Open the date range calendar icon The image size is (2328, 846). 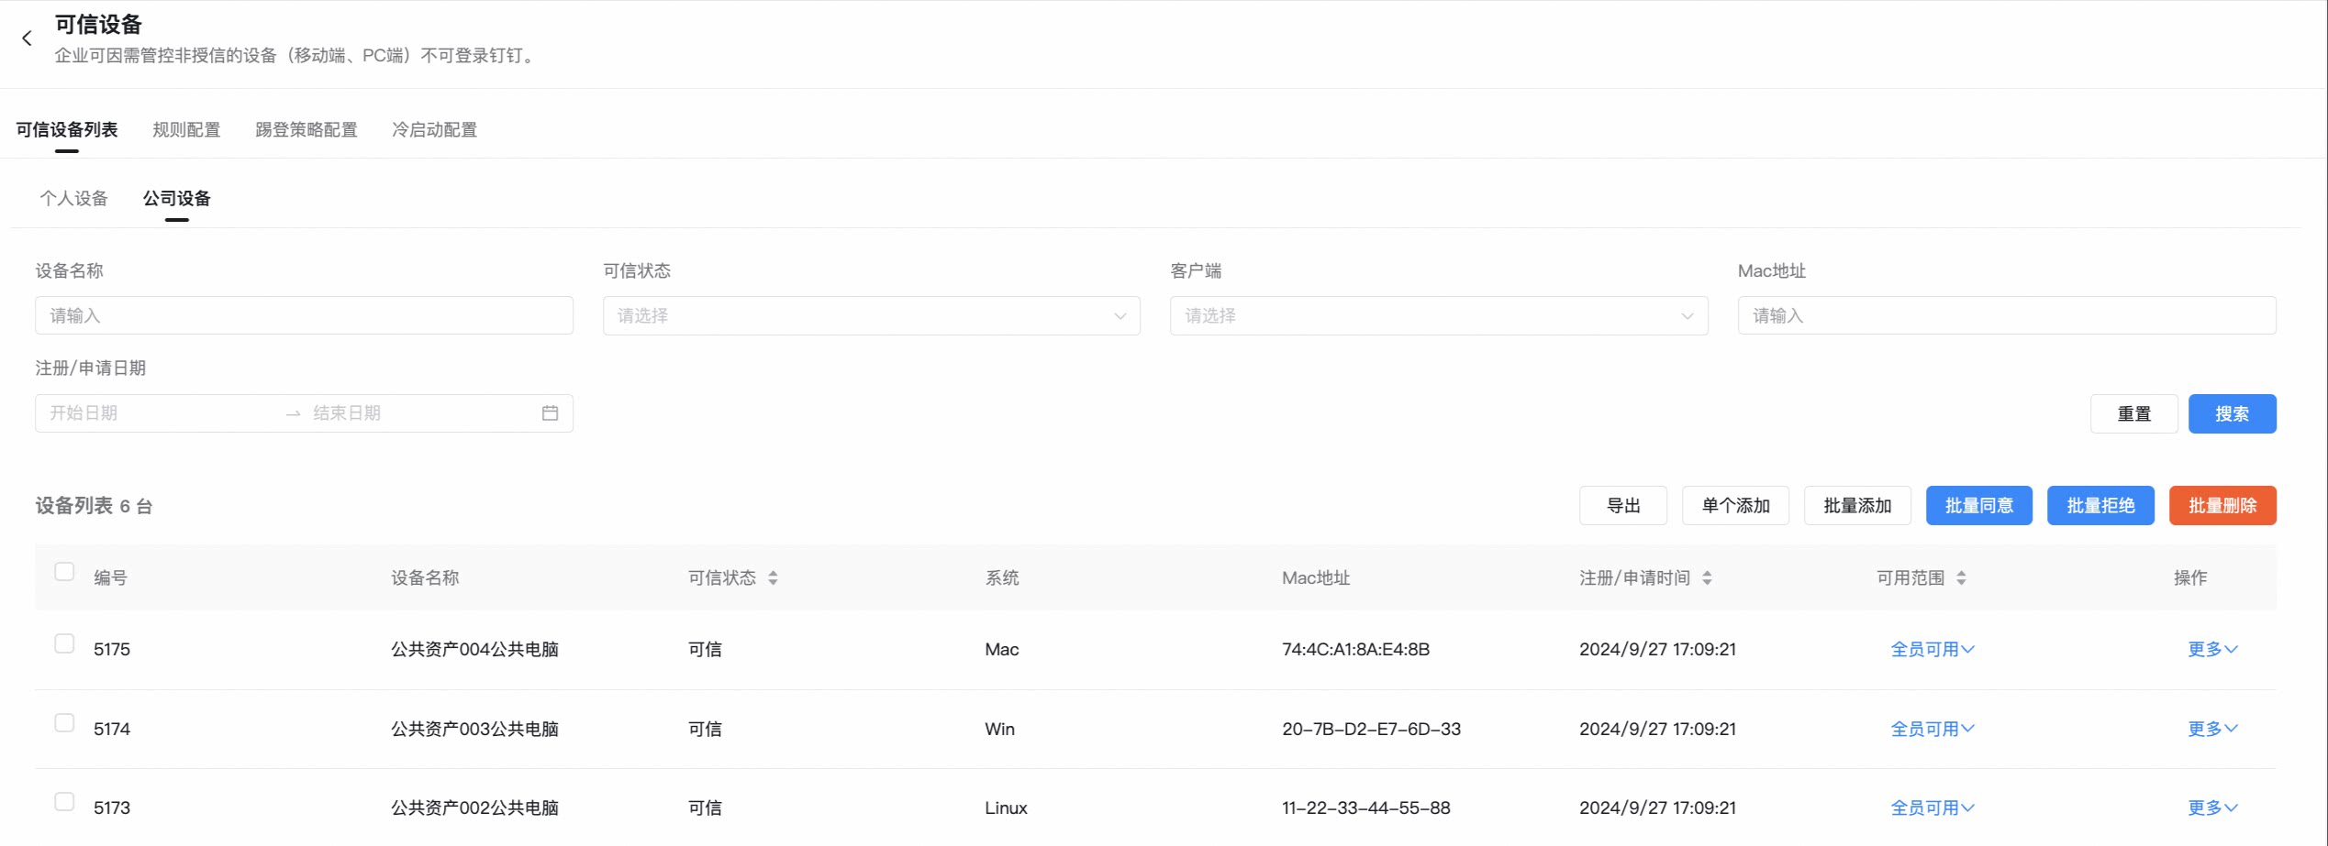[x=550, y=413]
